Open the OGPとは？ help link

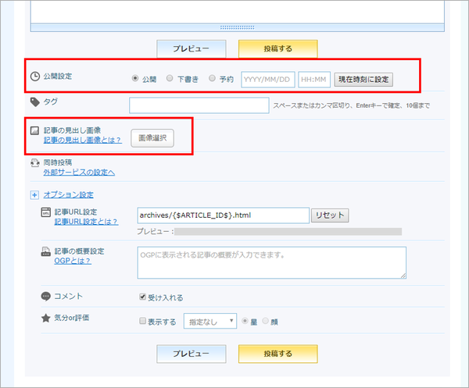coord(73,261)
